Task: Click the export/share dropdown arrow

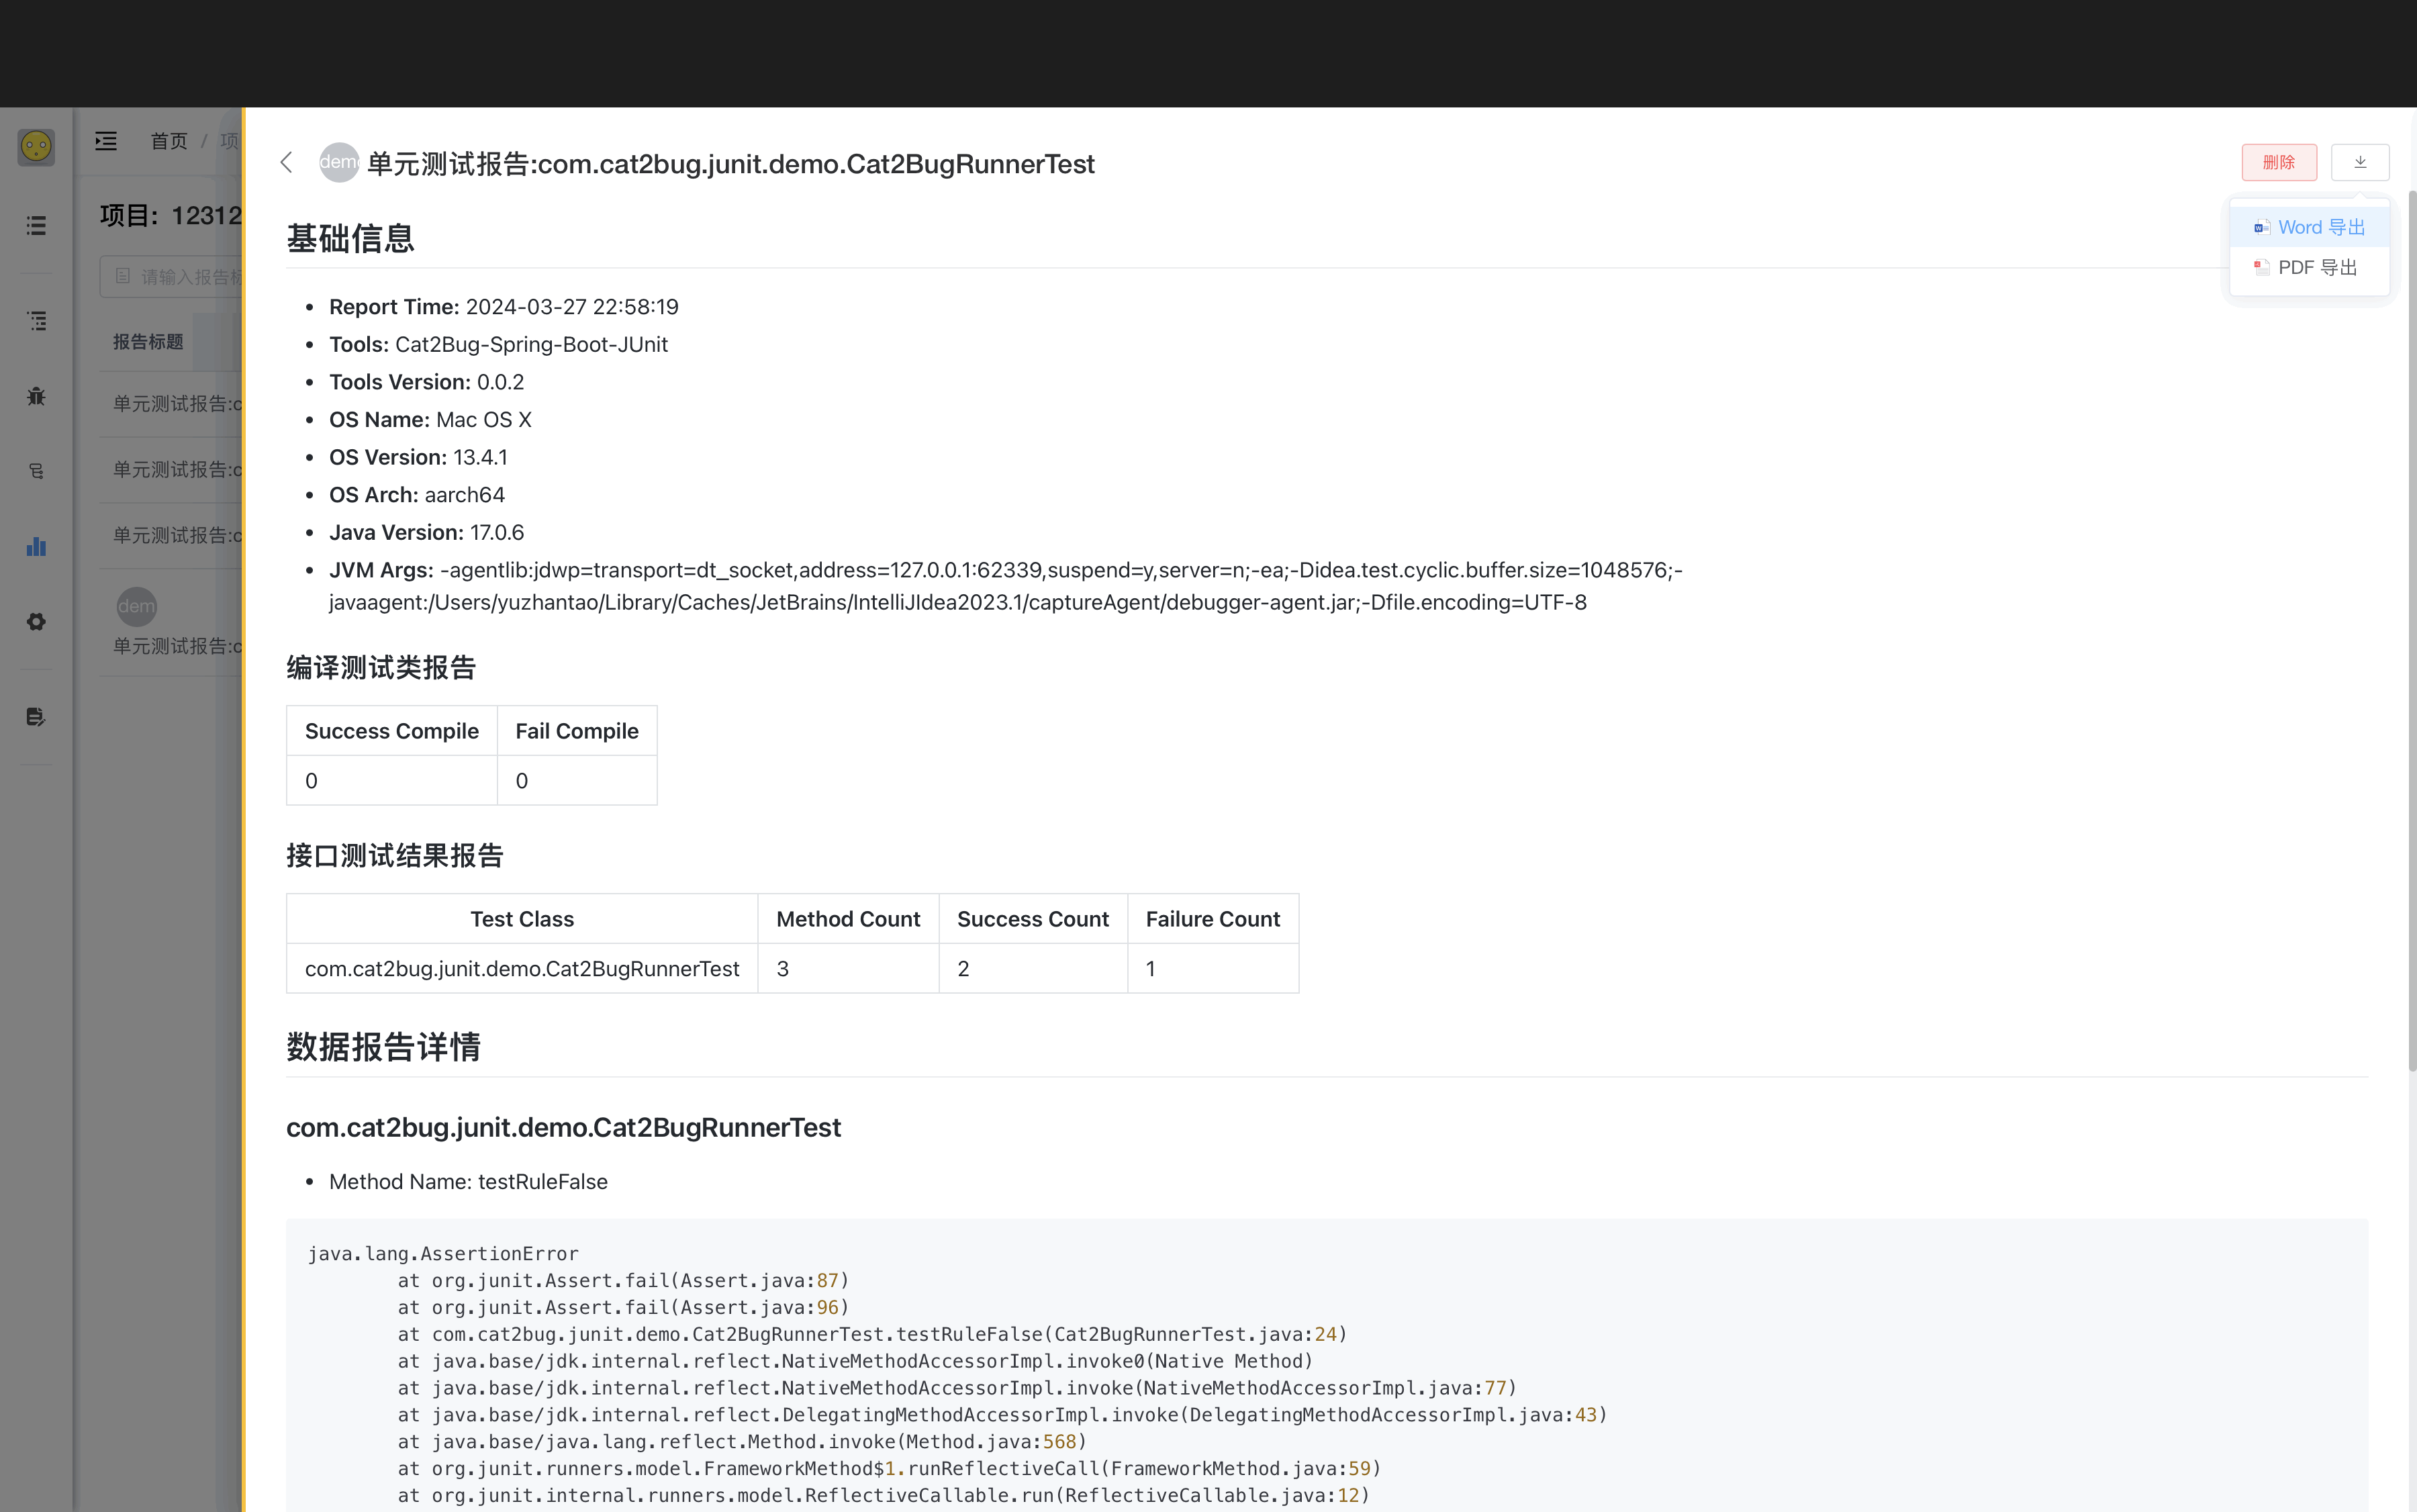Action: [2359, 162]
